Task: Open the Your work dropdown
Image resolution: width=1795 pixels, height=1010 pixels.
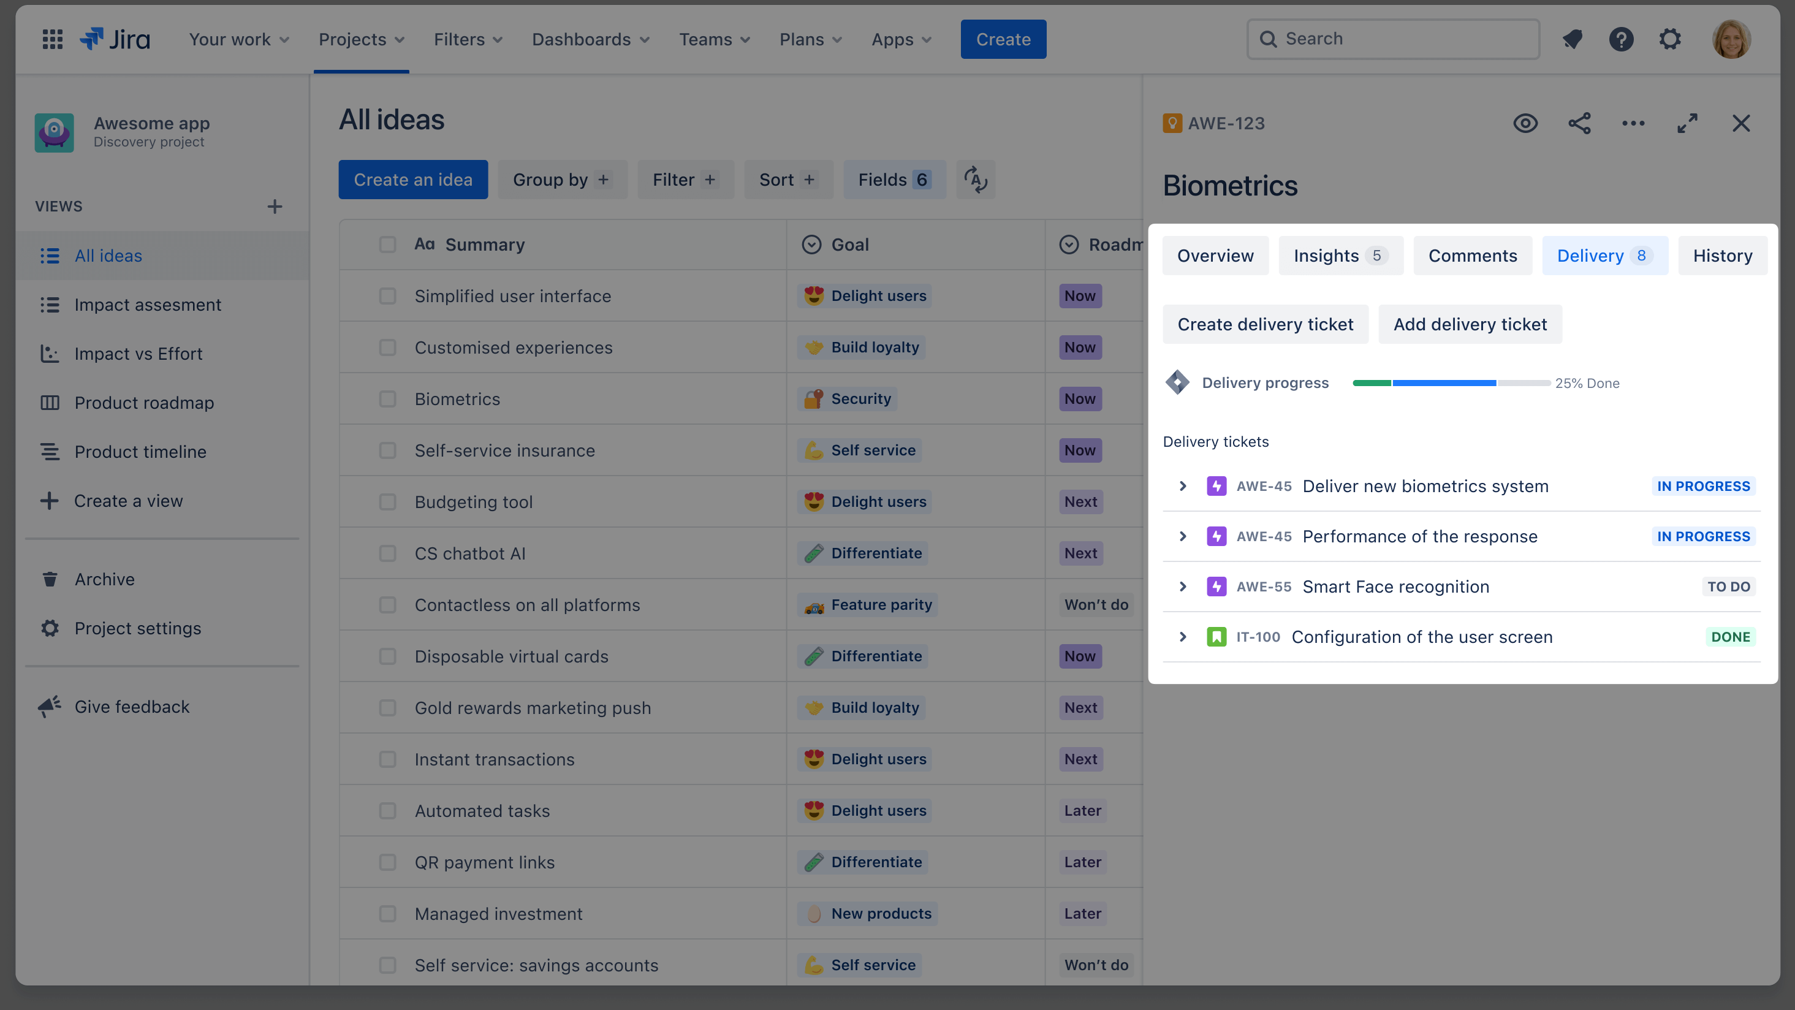Action: point(239,39)
